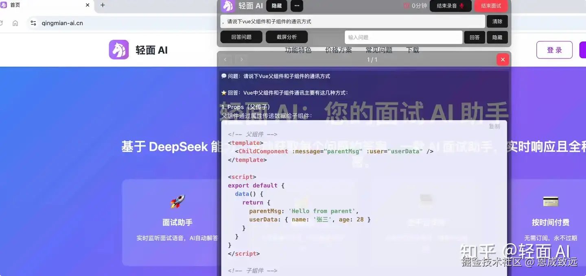Close the 首页 browser tab
This screenshot has height=276, width=586.
(x=87, y=5)
